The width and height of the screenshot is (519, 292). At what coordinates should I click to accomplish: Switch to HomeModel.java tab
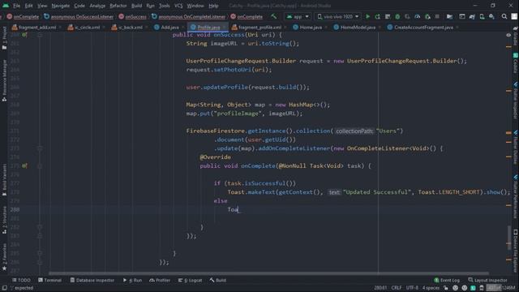358,27
